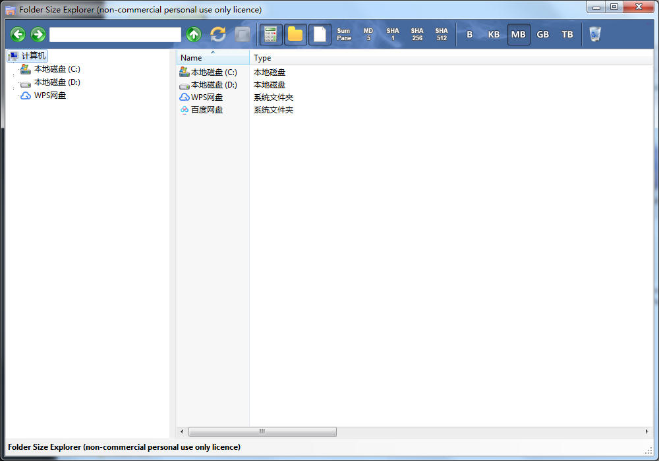
Task: Open the recycle bin icon in toolbar
Action: click(595, 34)
